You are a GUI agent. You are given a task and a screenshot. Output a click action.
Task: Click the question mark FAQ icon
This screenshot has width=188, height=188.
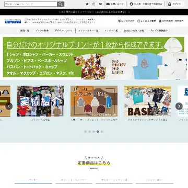tap(139, 21)
